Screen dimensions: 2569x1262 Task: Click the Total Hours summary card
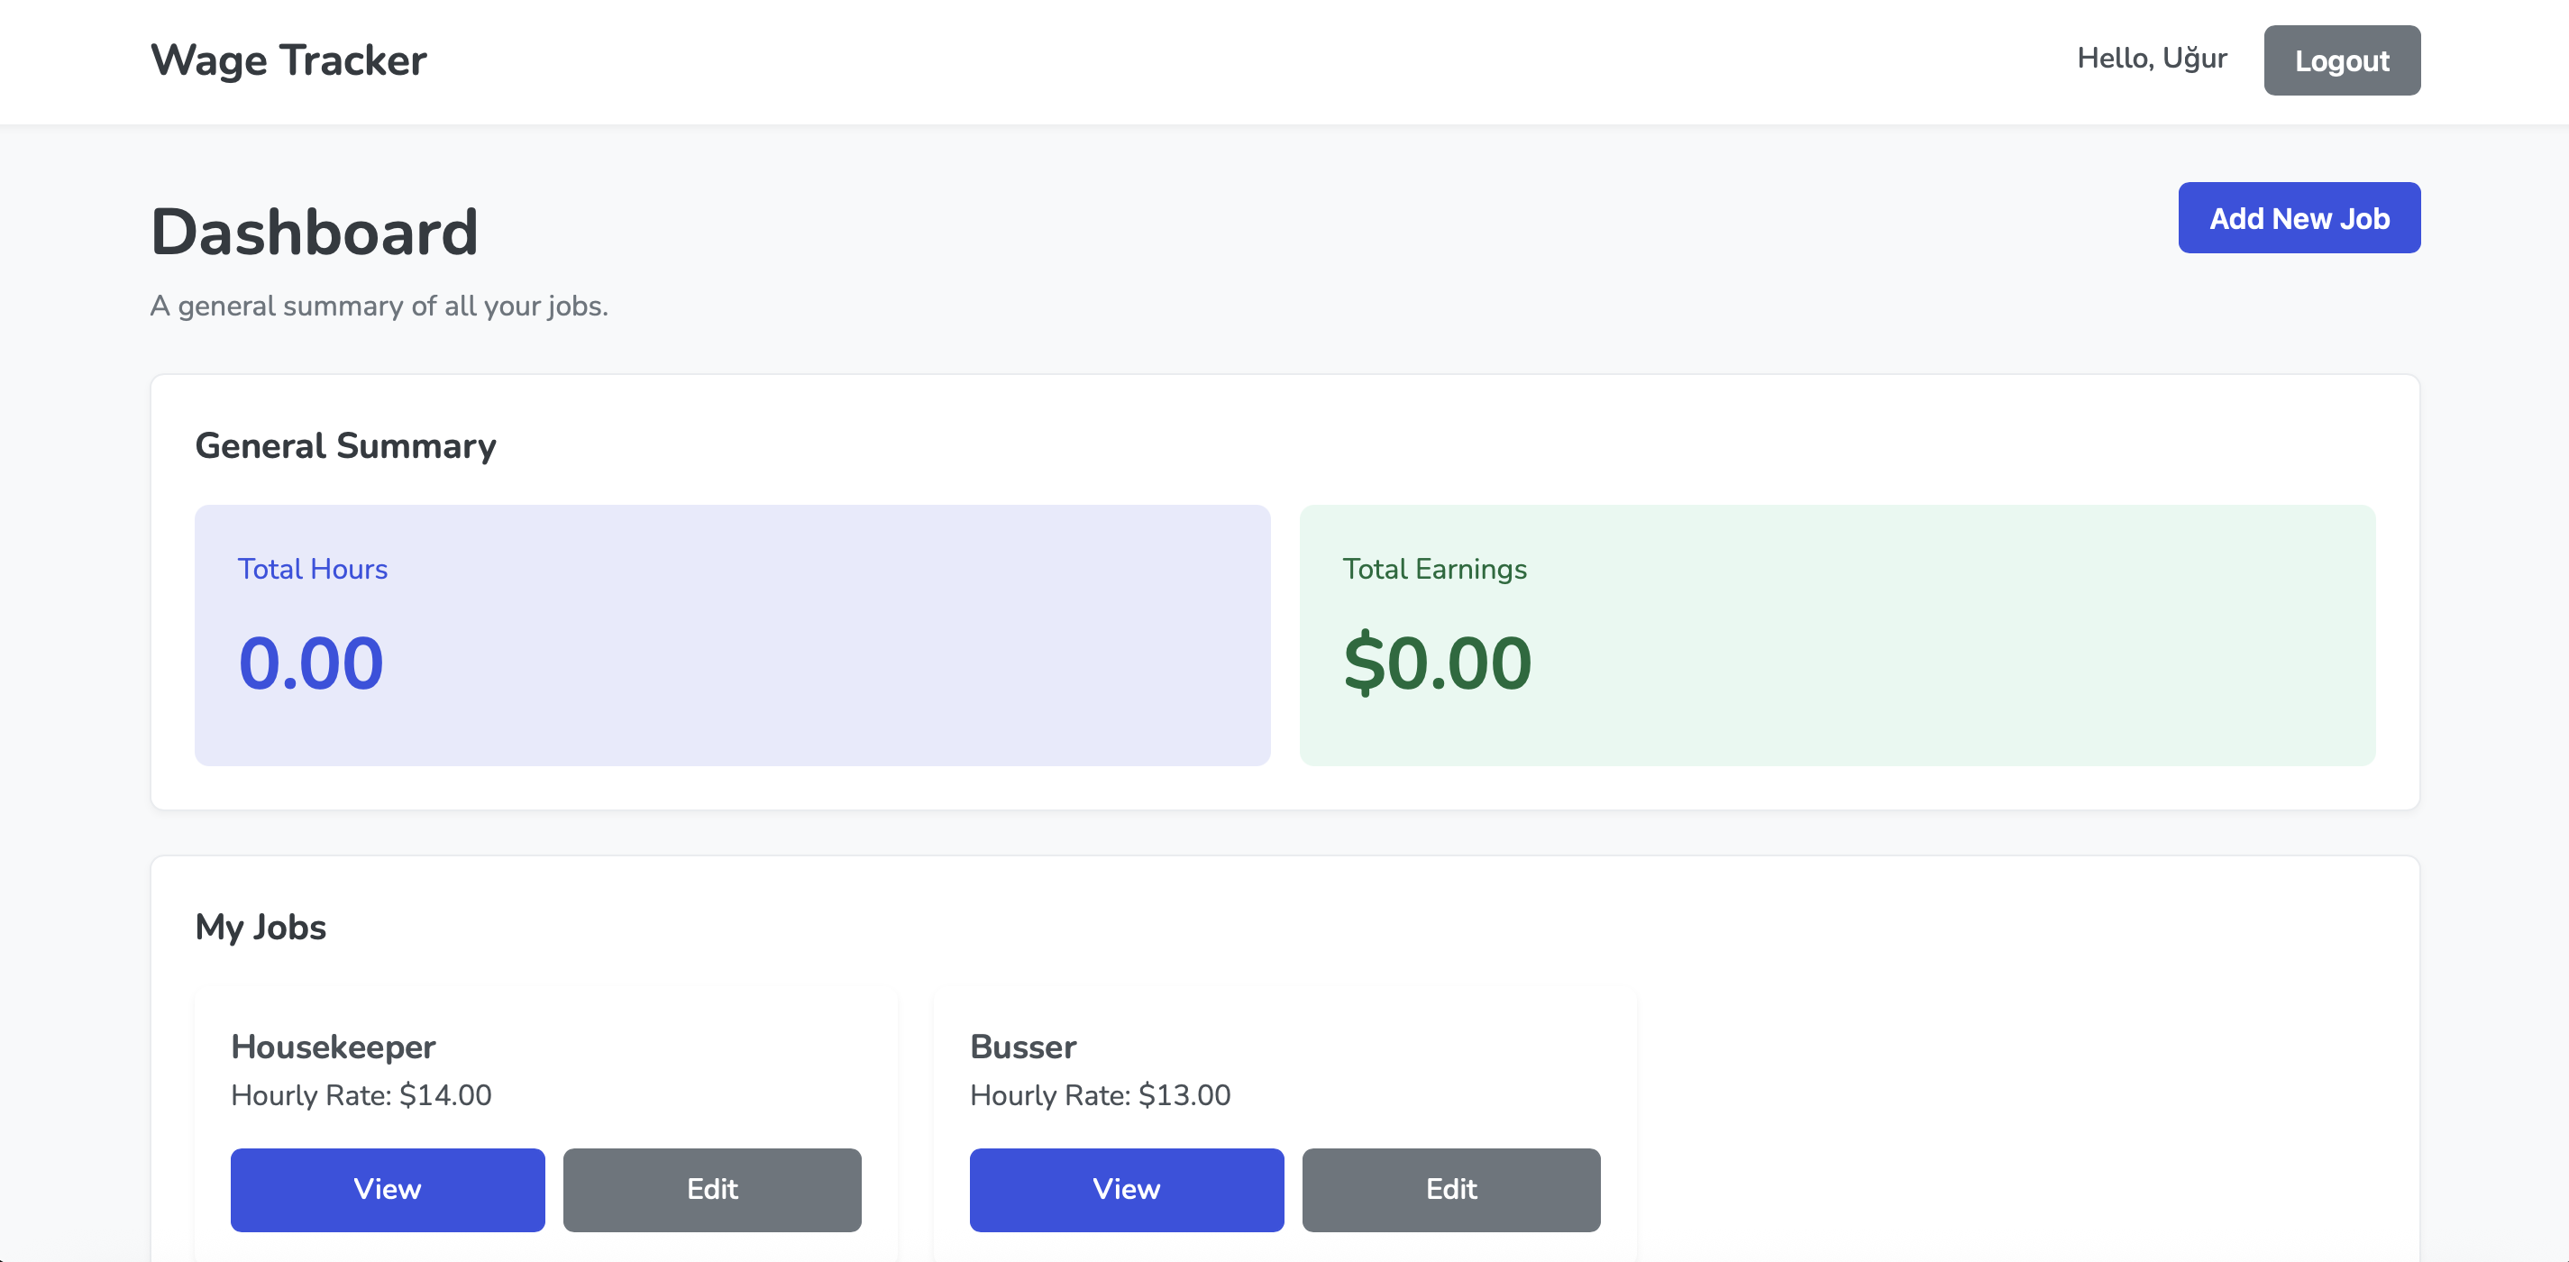[x=732, y=636]
